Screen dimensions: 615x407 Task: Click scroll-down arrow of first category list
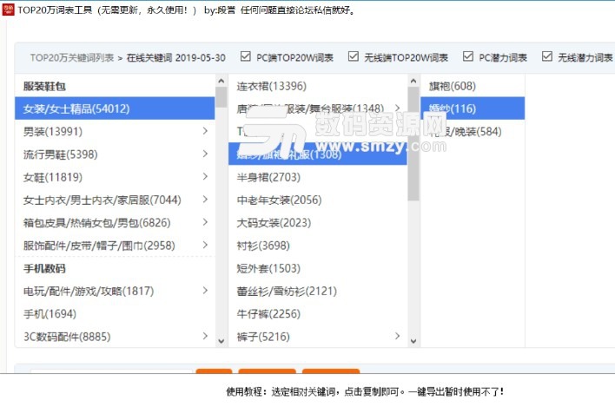coord(222,338)
